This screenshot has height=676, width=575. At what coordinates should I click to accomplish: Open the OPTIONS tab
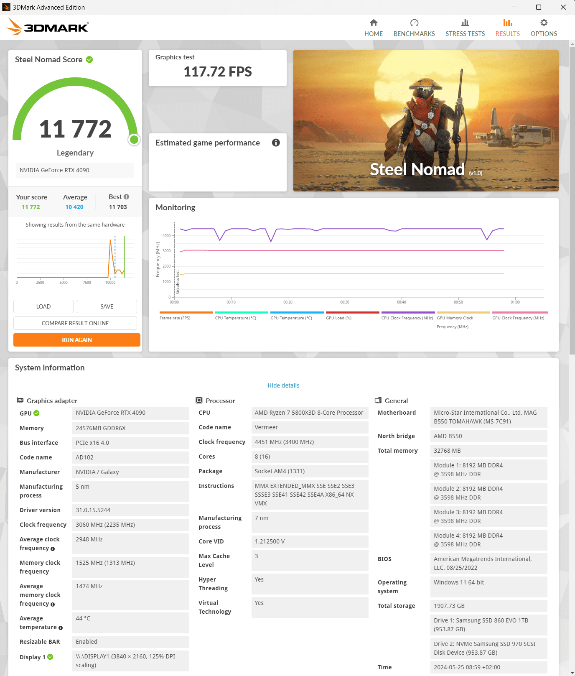click(x=544, y=28)
